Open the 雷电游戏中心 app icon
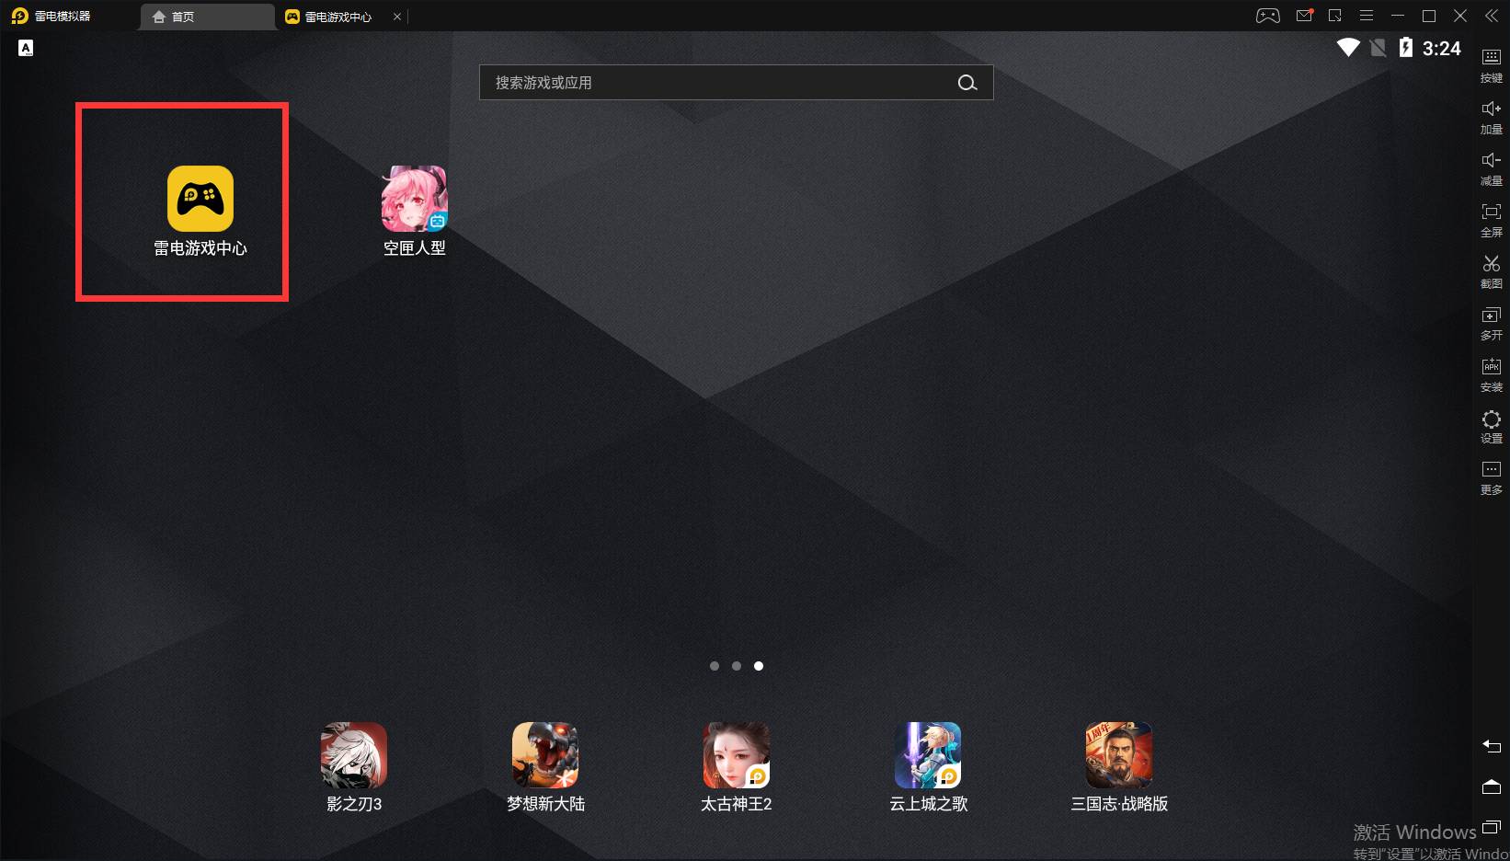This screenshot has width=1510, height=861. 200,199
